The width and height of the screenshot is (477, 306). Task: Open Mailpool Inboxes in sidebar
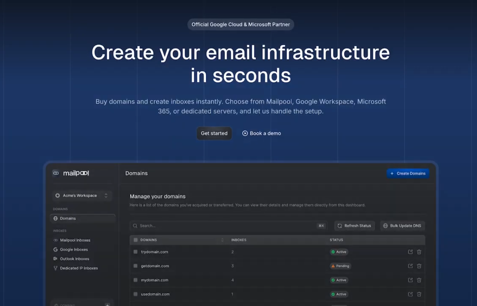click(x=75, y=240)
